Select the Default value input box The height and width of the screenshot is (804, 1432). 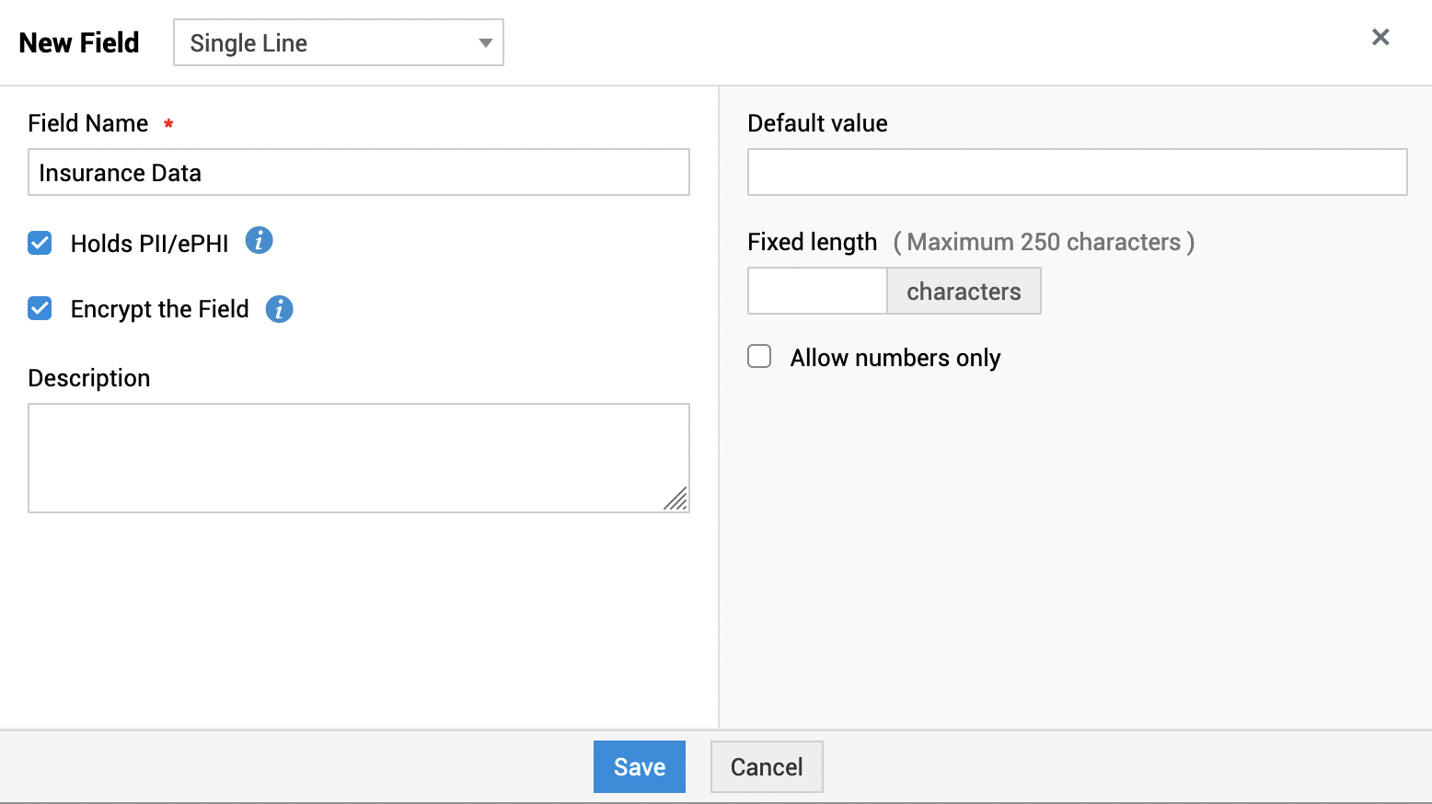coord(1077,173)
